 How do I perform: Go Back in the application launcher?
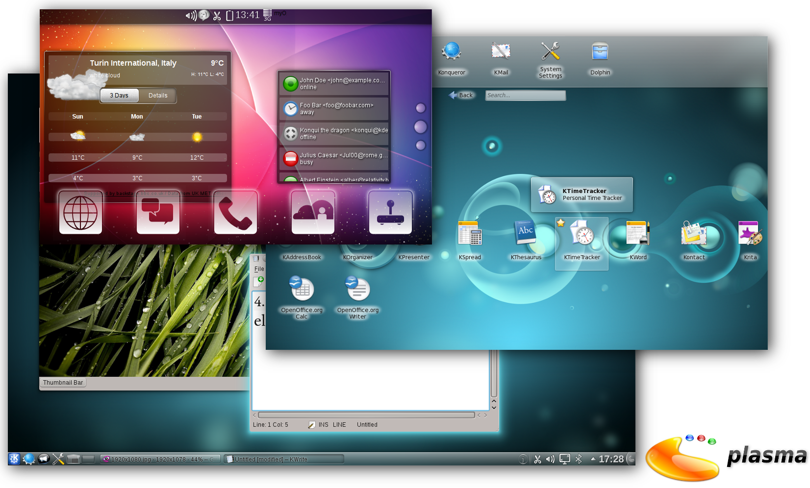461,95
